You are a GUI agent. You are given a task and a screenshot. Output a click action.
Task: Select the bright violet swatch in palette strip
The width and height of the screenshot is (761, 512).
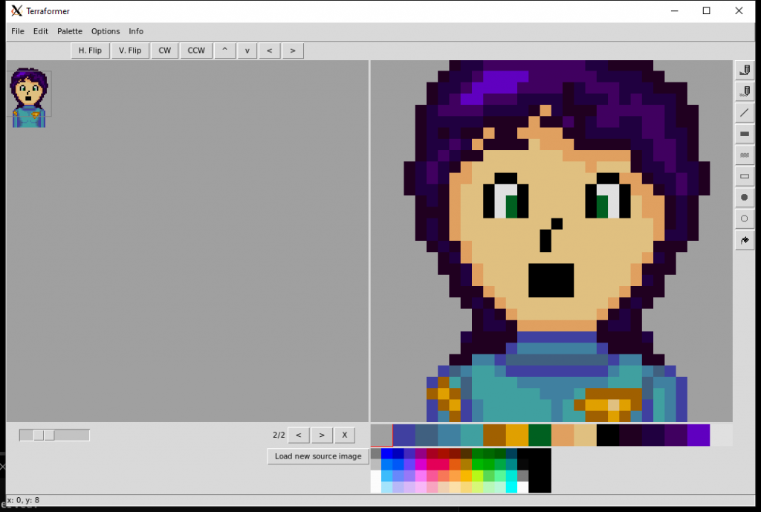[x=699, y=435]
